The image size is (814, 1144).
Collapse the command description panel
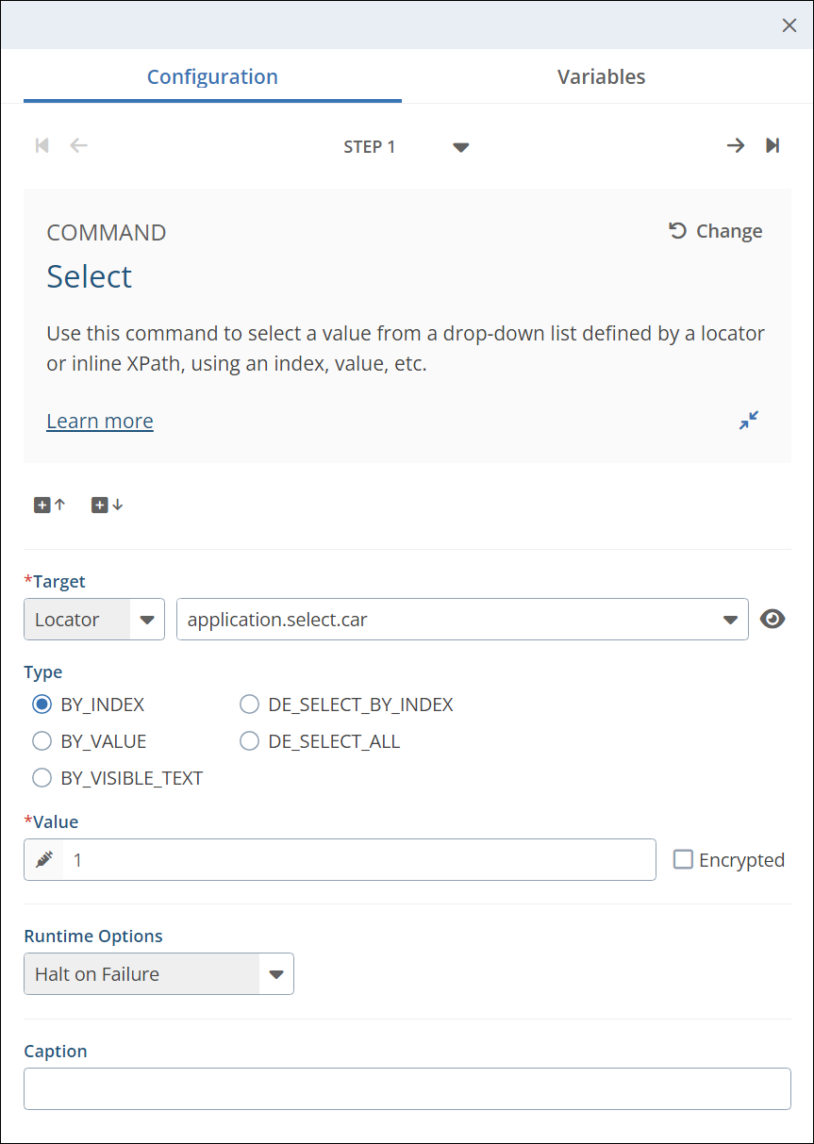[749, 421]
